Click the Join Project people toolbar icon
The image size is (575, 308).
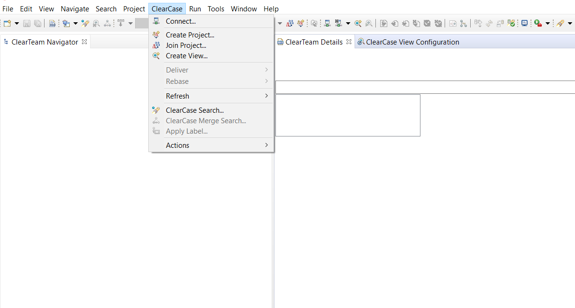coord(290,23)
